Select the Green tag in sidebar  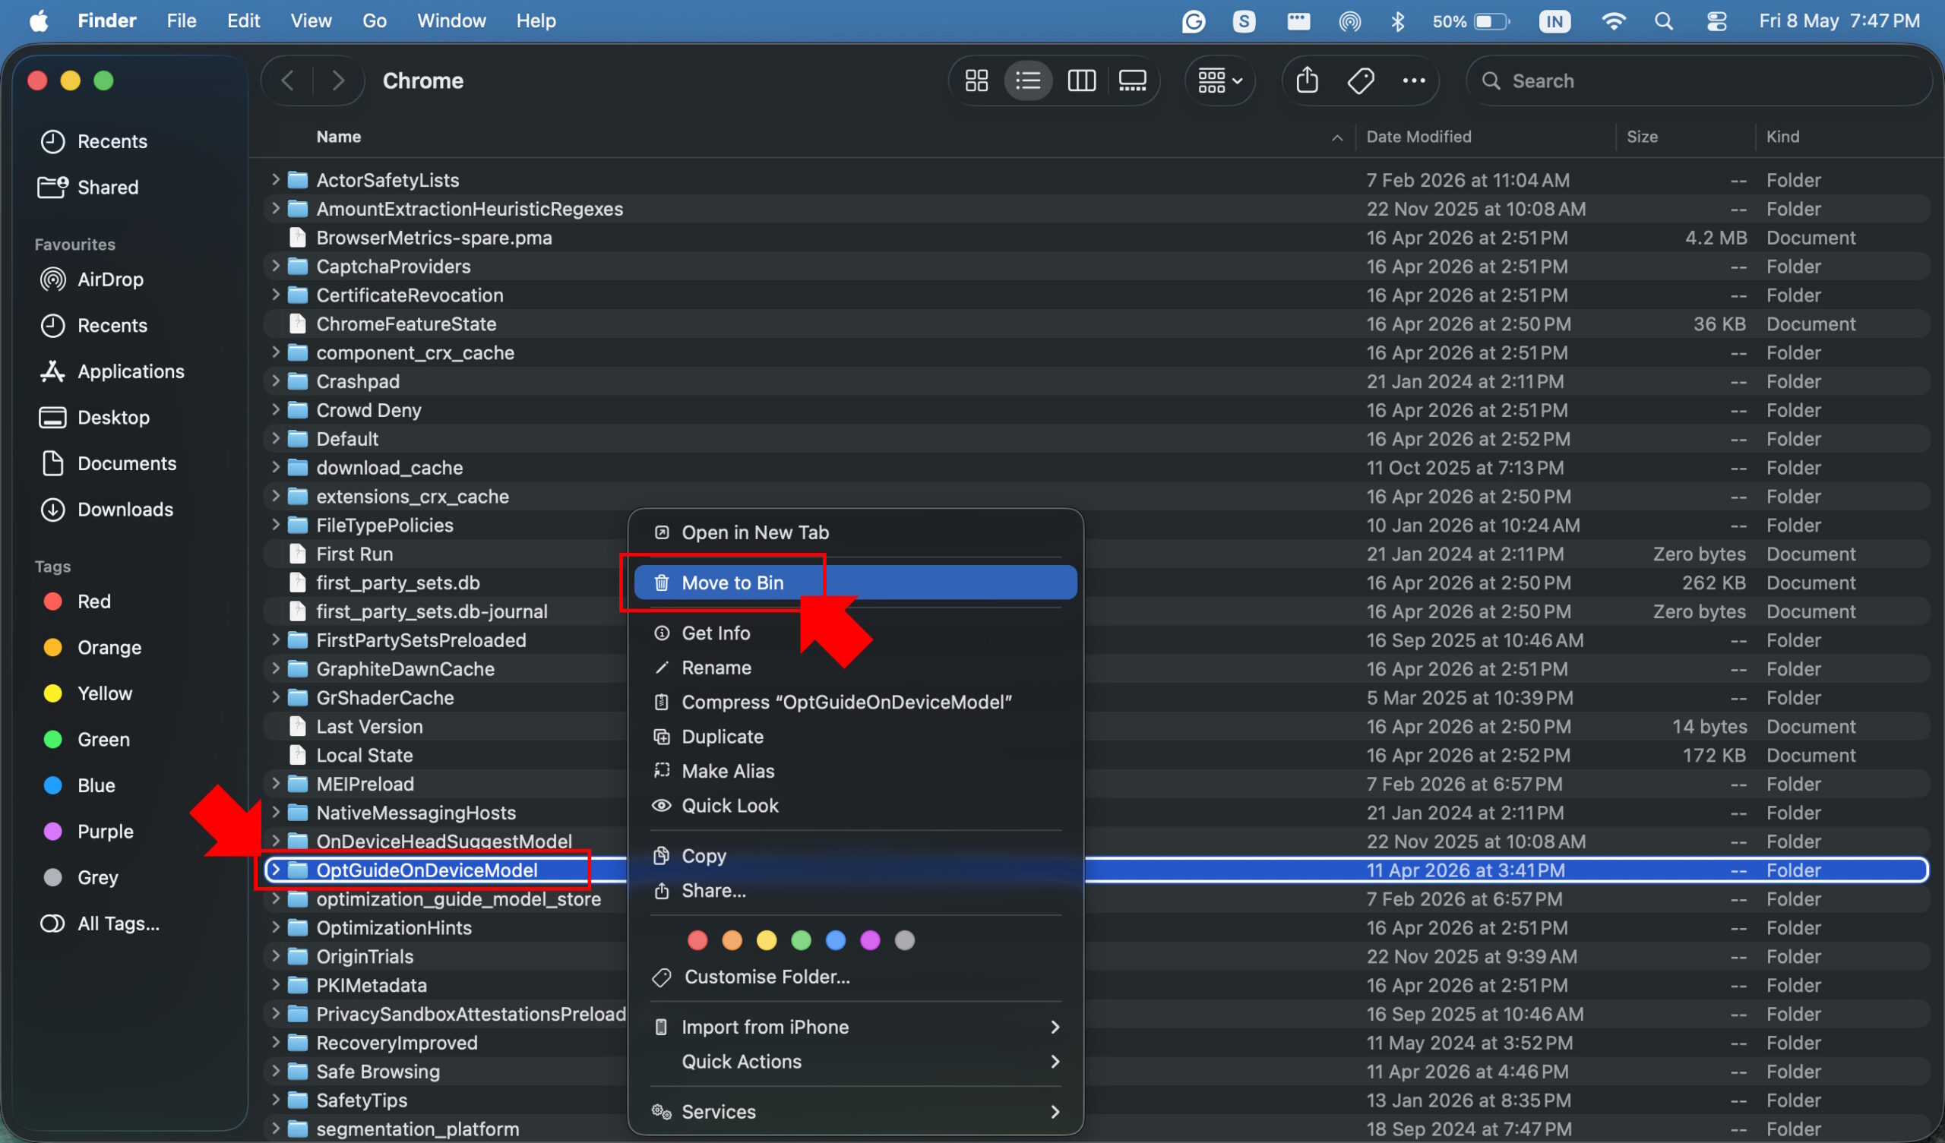[103, 740]
